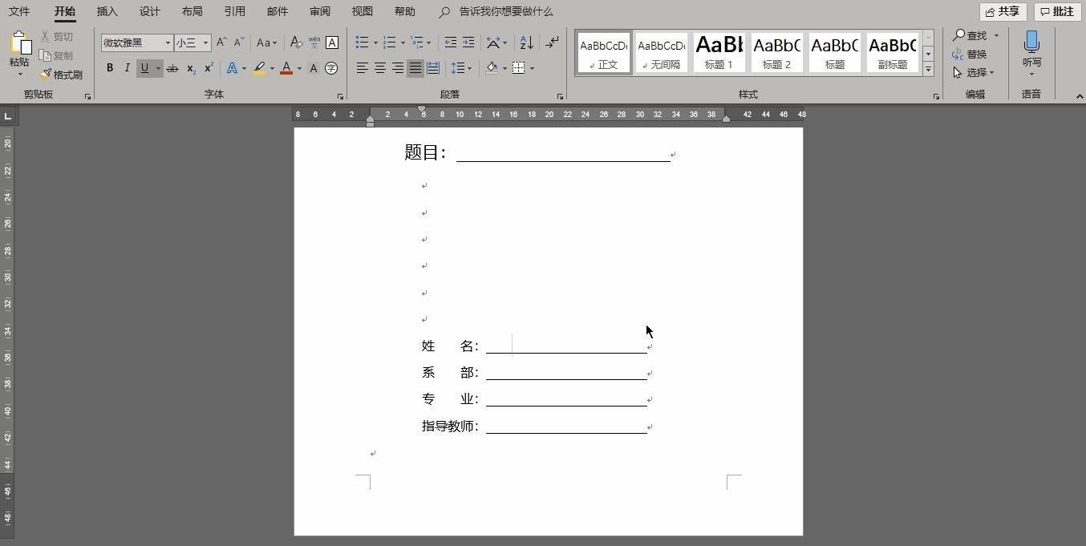Open the font name dropdown

167,42
